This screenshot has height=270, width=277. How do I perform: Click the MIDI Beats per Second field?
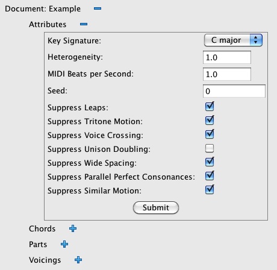click(227, 74)
